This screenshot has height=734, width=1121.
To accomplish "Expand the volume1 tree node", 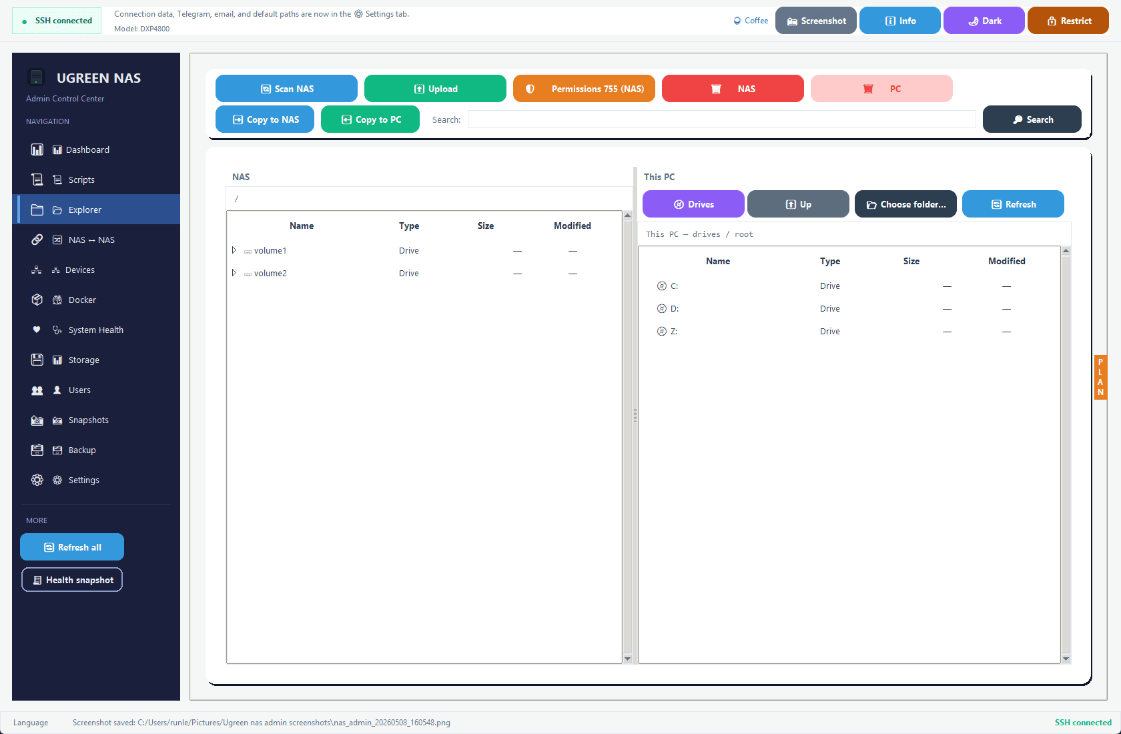I will point(234,250).
